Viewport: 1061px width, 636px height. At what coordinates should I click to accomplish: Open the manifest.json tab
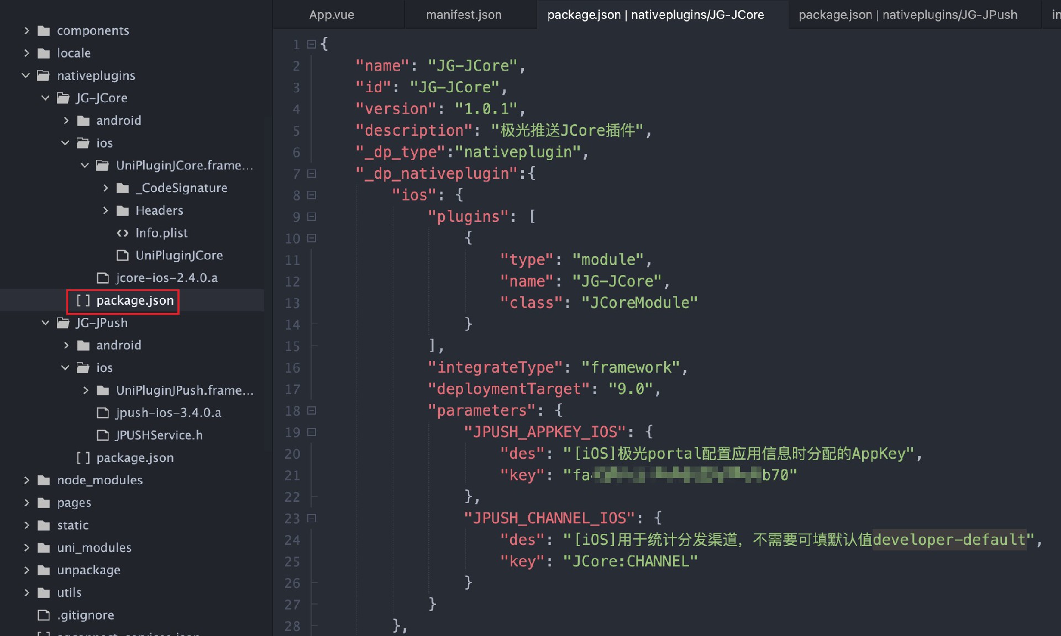click(464, 15)
